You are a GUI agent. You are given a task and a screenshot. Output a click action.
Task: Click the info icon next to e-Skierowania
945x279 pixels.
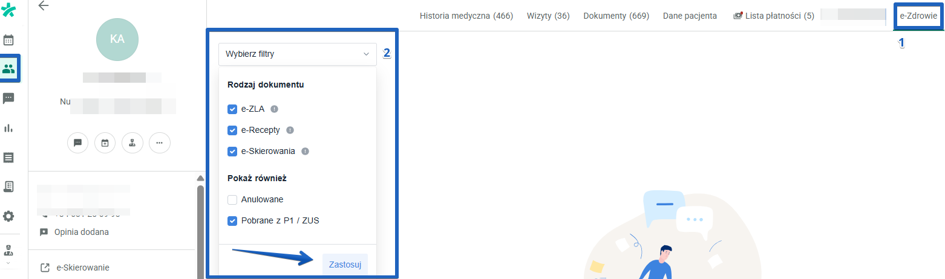point(305,152)
